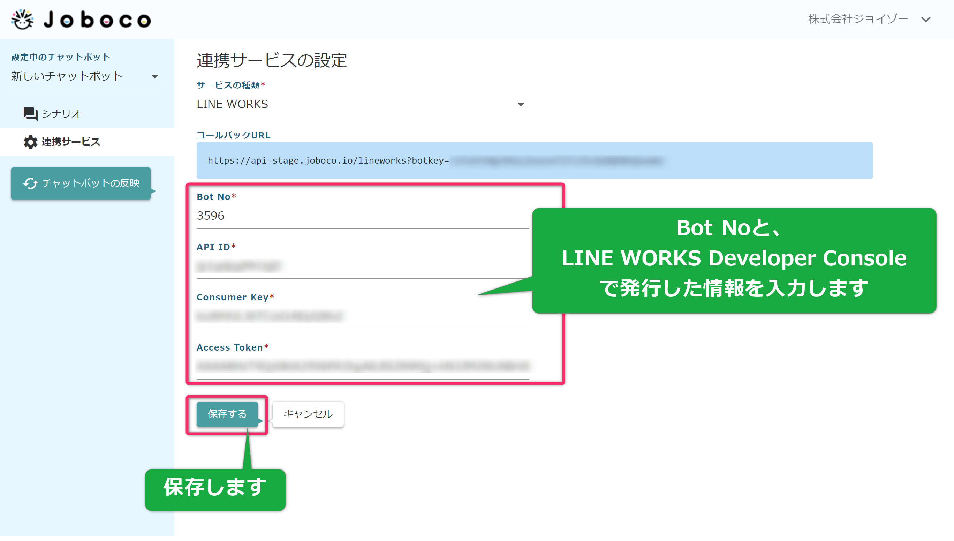The image size is (954, 541).
Task: Click the 株式会社ジョイゾー company name
Action: 858,19
